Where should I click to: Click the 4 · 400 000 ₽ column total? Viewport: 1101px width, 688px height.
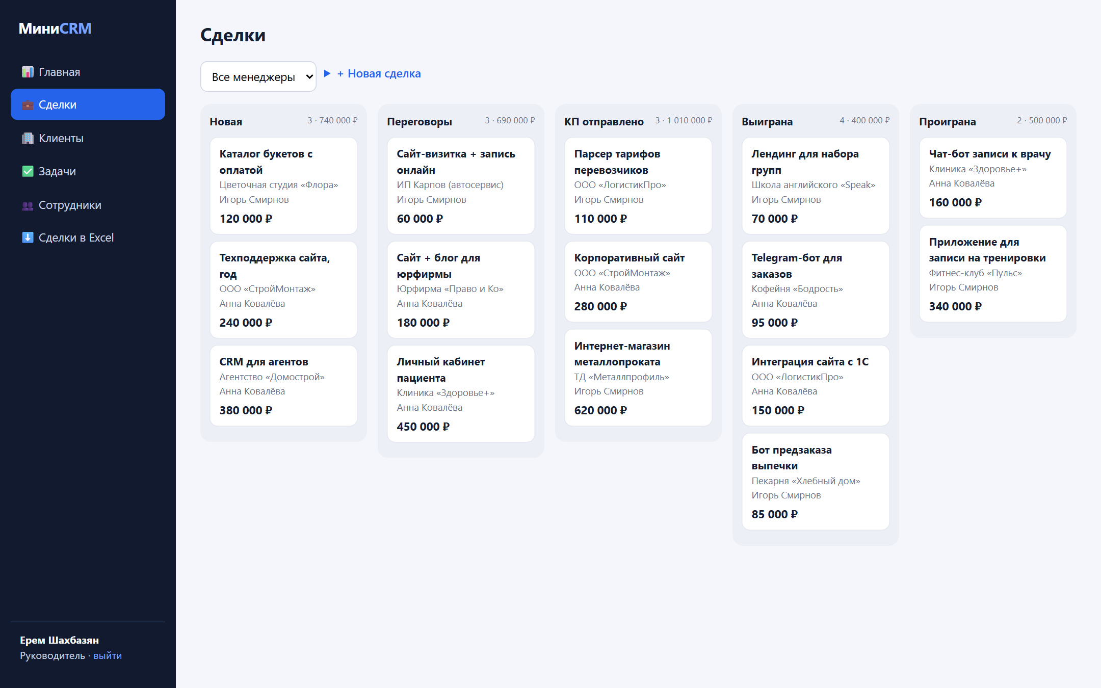point(864,120)
